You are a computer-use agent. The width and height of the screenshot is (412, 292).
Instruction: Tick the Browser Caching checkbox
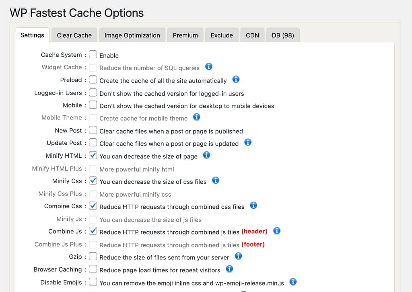[93, 269]
